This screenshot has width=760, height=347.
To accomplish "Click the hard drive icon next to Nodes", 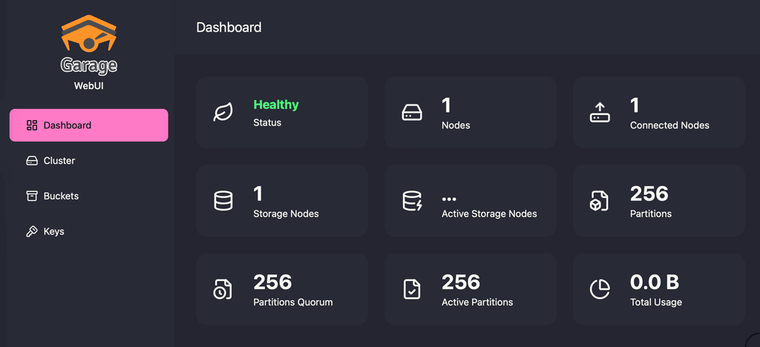I will (x=412, y=113).
